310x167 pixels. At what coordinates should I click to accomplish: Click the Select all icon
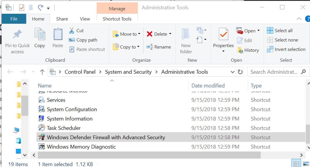tap(270, 30)
